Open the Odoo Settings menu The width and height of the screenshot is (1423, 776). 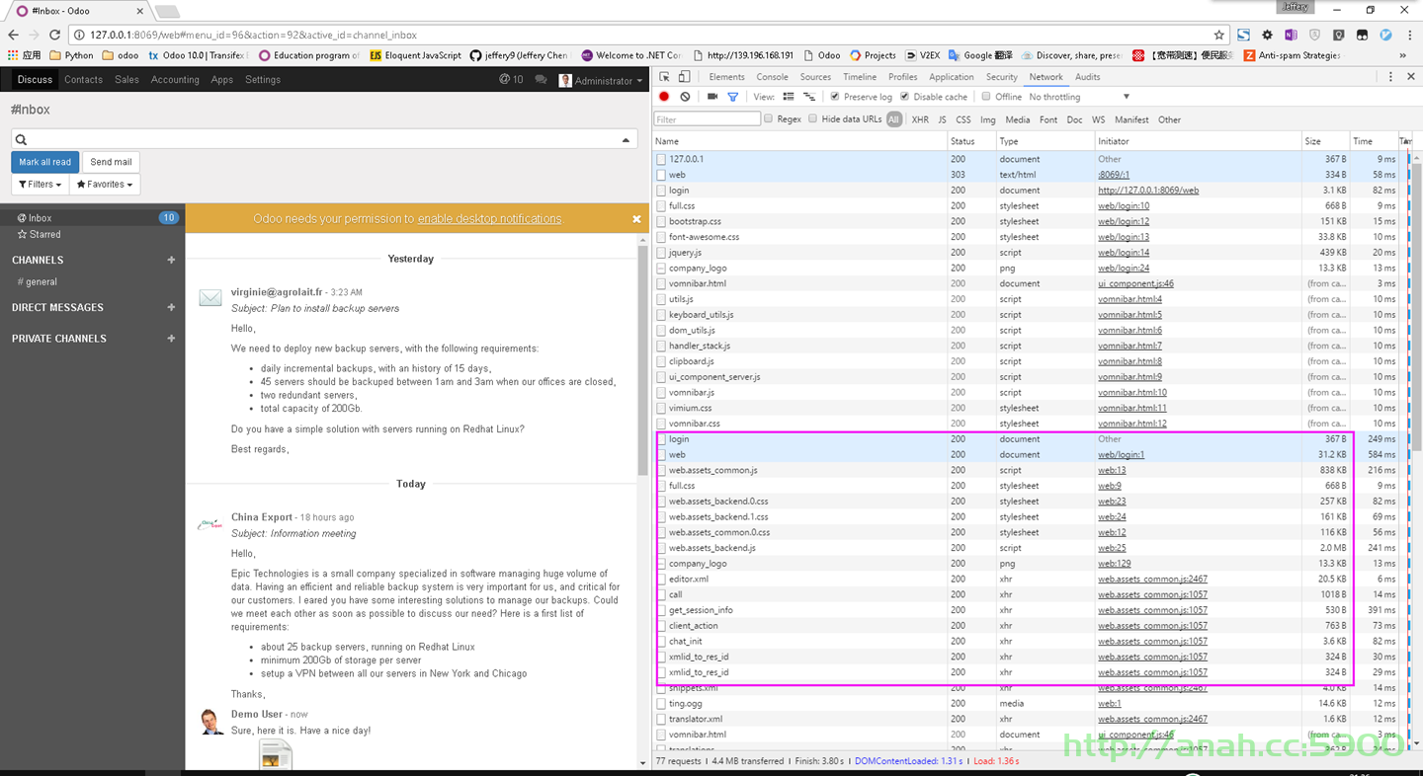point(263,80)
